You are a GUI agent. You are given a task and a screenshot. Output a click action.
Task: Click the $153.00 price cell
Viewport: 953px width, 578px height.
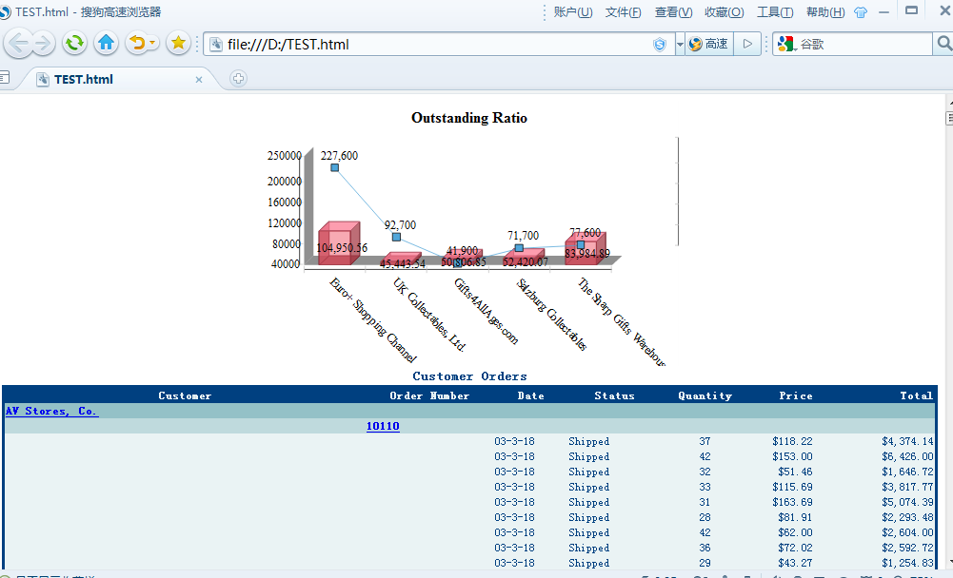pos(792,456)
